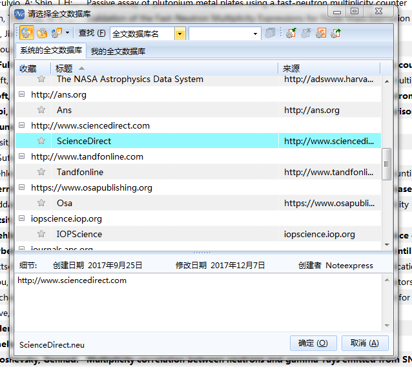Click the NoteExpress title bar icon
The width and height of the screenshot is (412, 369).
click(19, 14)
